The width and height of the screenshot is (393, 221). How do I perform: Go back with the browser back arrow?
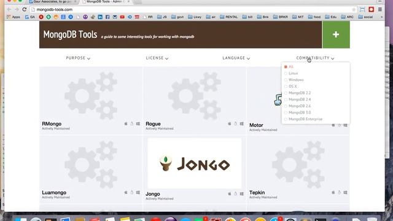click(9, 10)
